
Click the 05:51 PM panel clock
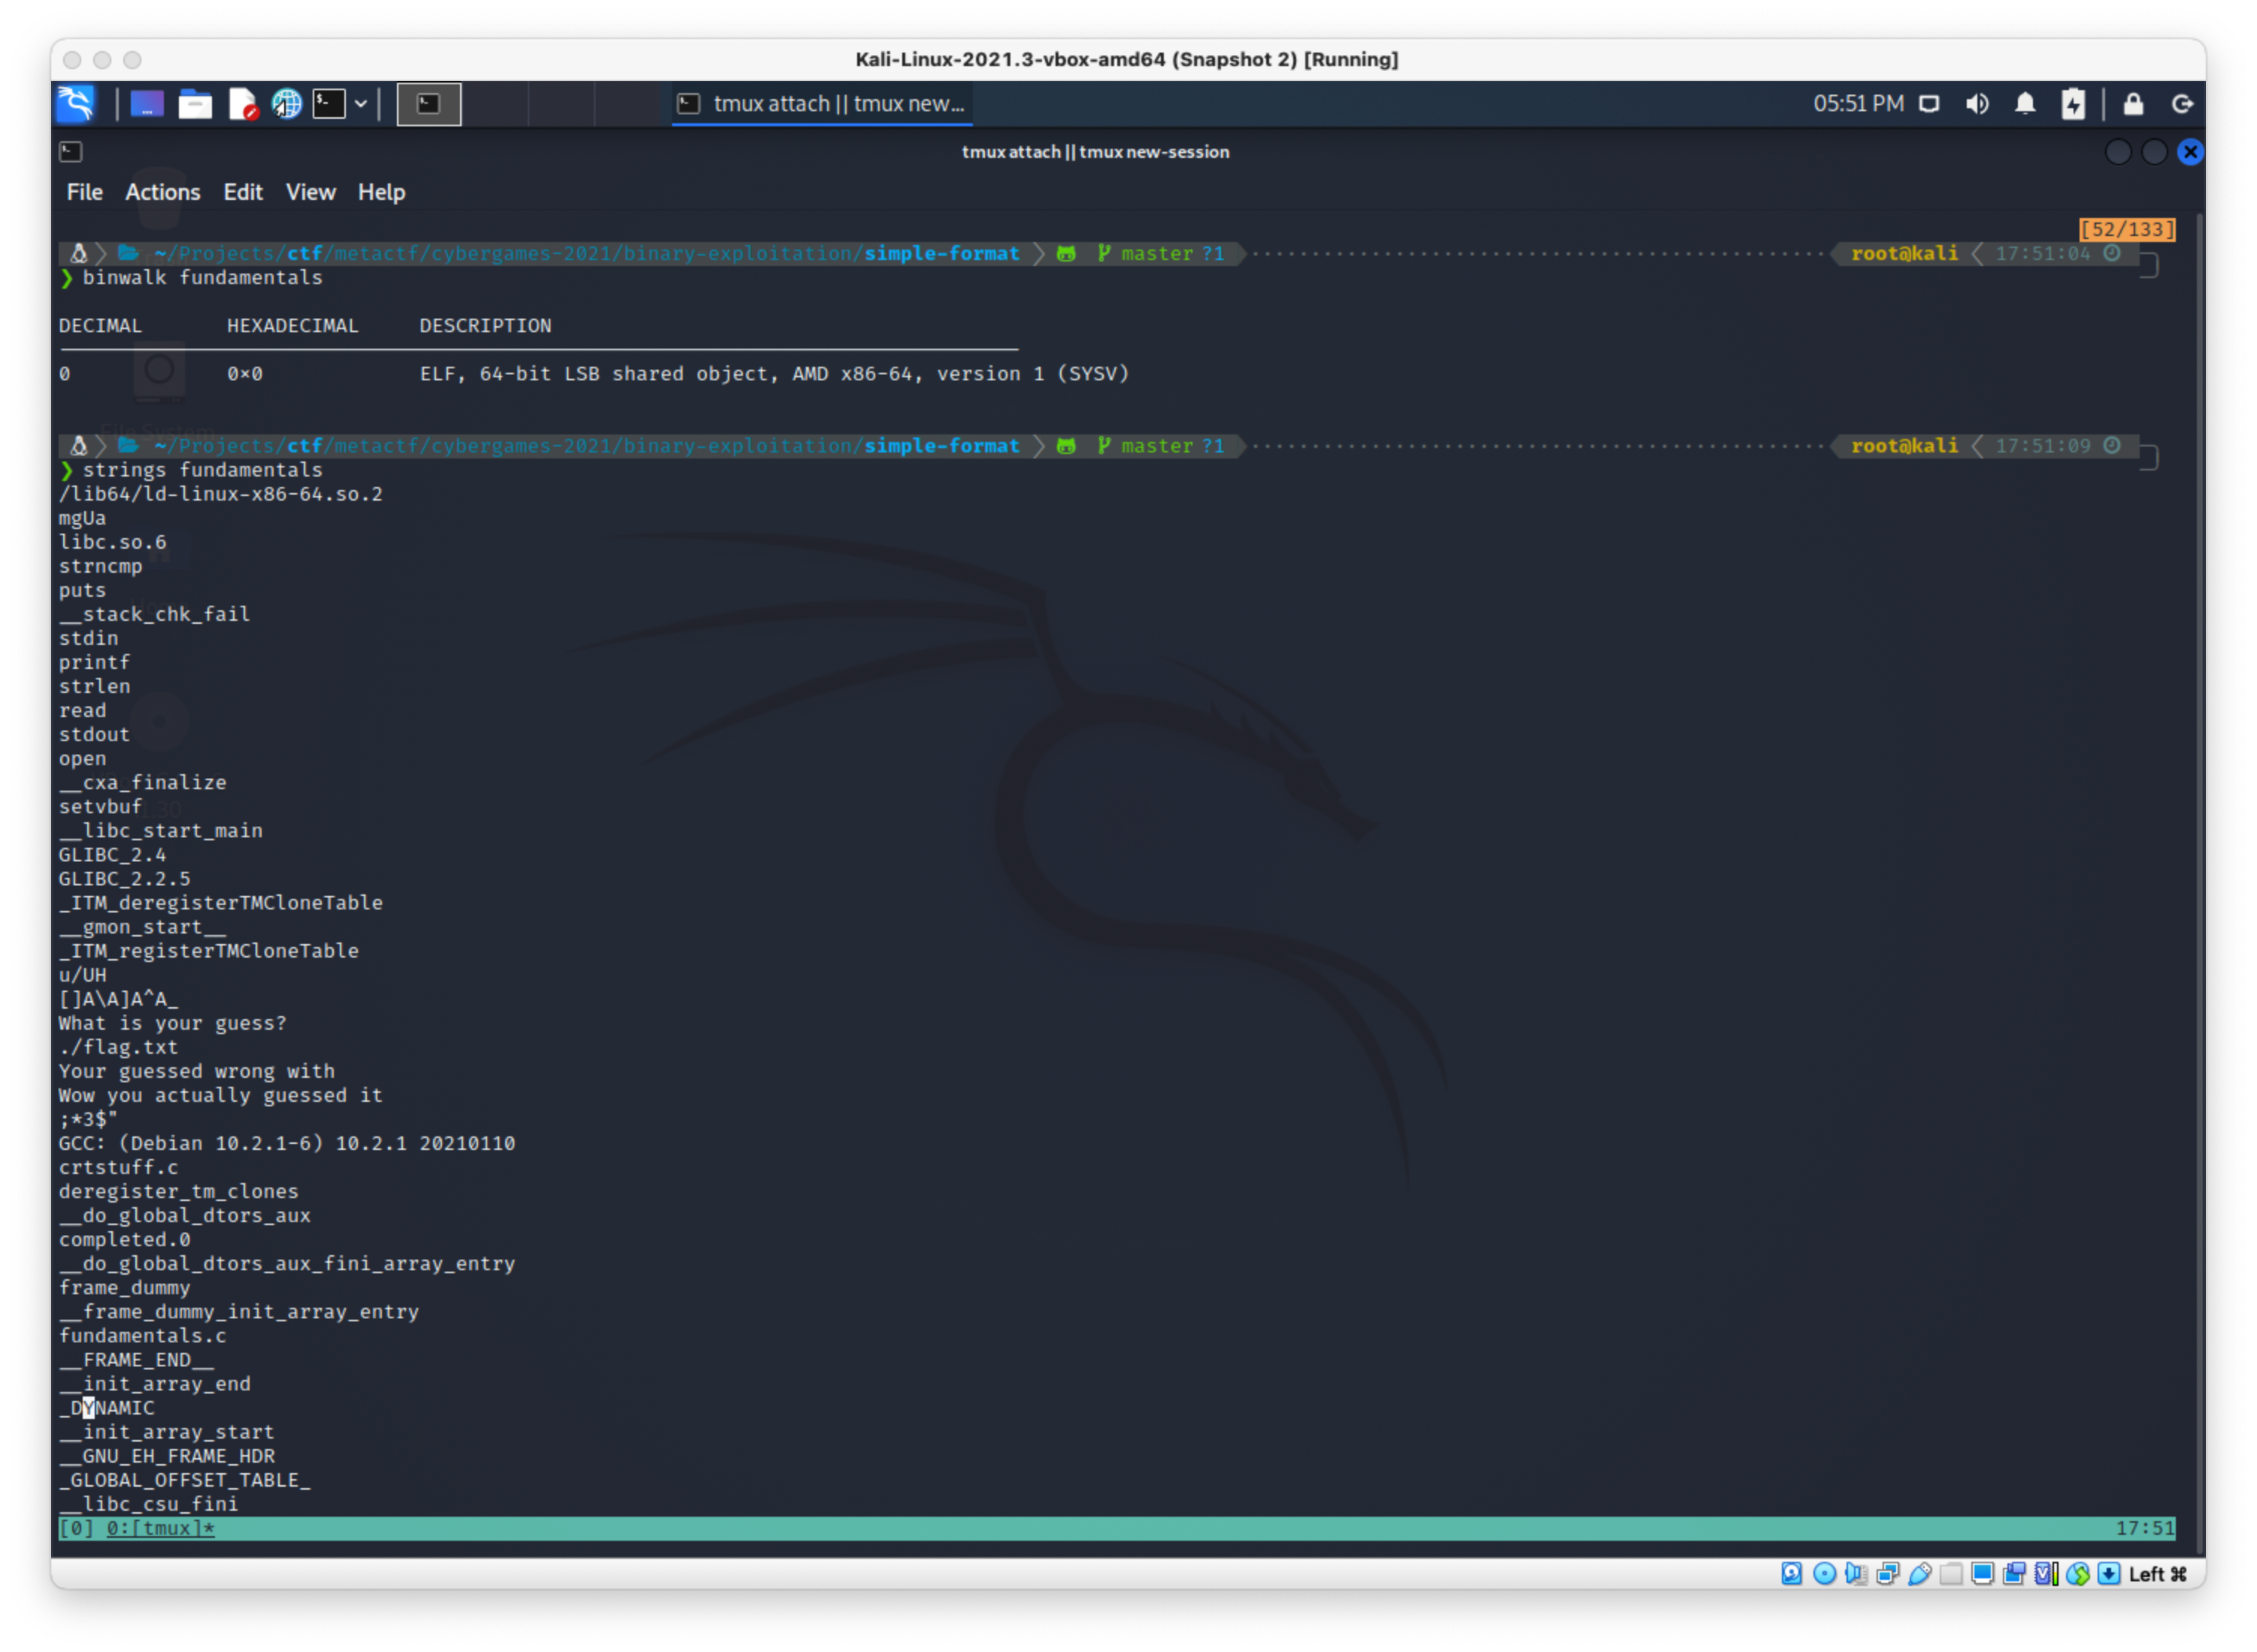coord(1859,104)
